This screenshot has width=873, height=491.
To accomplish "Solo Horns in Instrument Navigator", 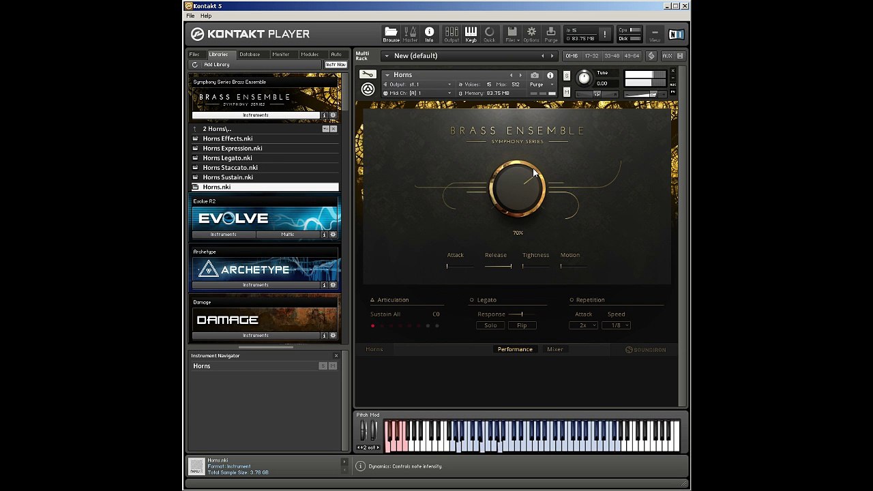I will (x=323, y=366).
